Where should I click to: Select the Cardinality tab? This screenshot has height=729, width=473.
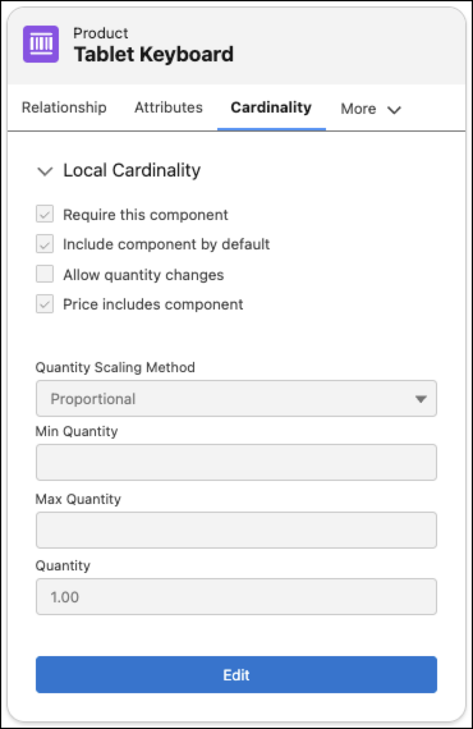click(x=272, y=107)
